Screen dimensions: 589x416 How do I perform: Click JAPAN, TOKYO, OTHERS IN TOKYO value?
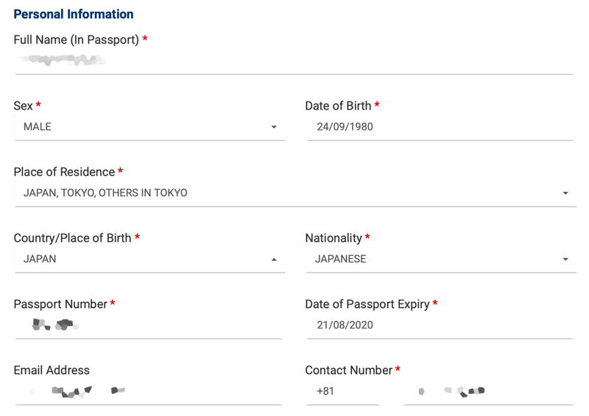point(105,193)
